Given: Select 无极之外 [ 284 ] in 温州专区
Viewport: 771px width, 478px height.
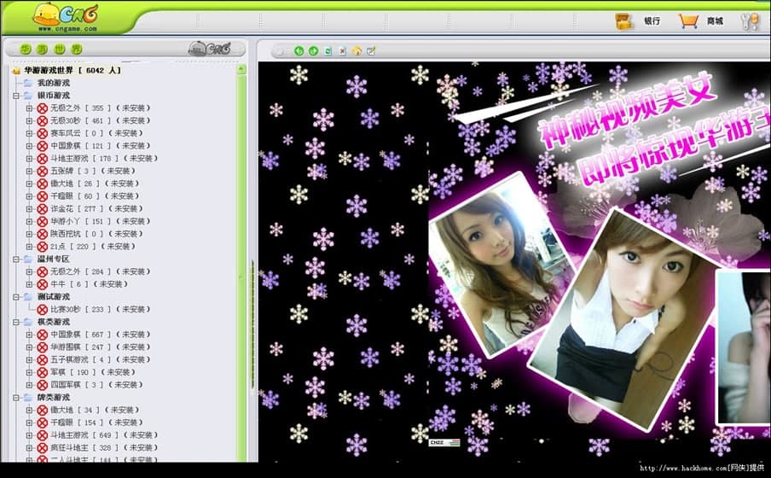Looking at the screenshot, I should [x=100, y=271].
